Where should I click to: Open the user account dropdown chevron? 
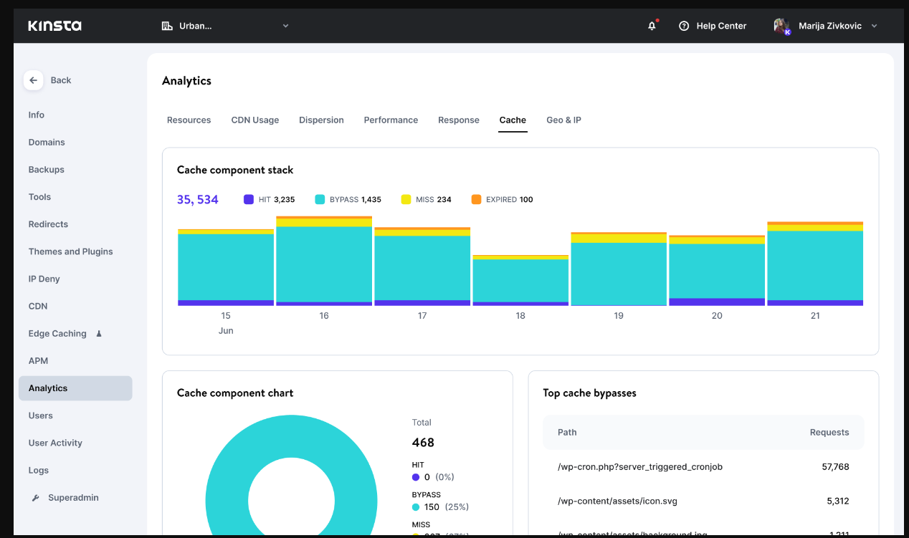tap(873, 26)
